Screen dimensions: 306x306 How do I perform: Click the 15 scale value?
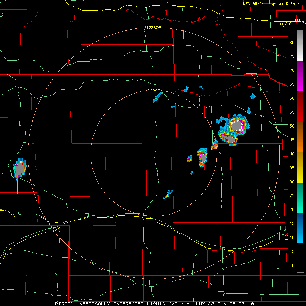pyautogui.click(x=292, y=224)
